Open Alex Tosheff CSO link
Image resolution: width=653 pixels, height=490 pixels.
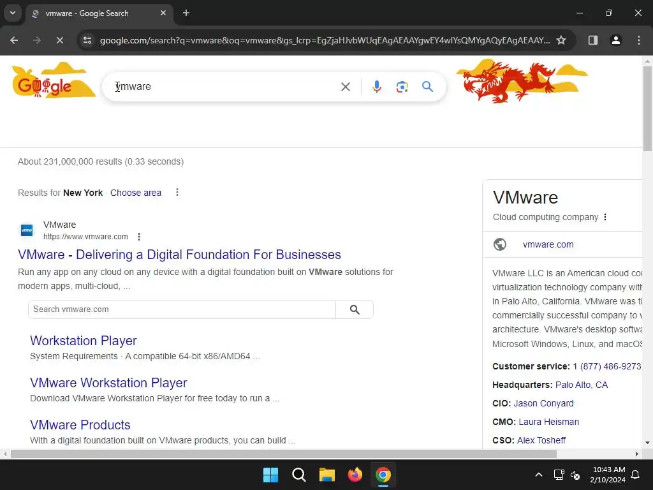point(541,440)
